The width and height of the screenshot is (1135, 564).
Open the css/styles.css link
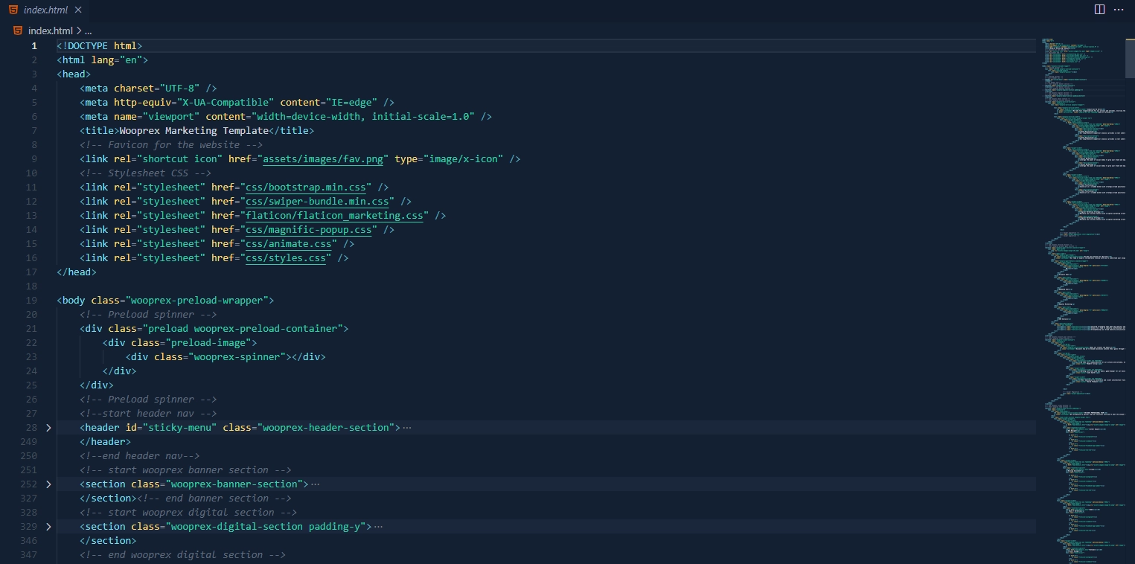(x=285, y=257)
